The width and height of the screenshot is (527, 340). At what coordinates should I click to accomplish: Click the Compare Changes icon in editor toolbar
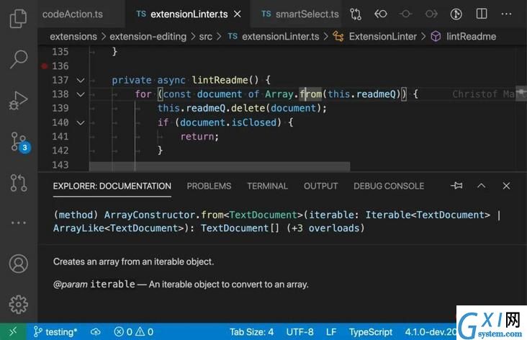tap(355, 14)
